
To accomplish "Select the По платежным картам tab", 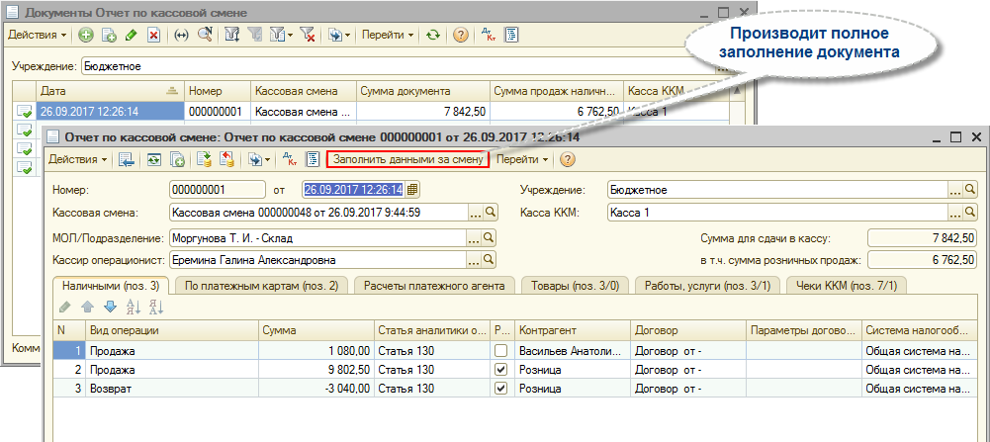I will tap(261, 286).
